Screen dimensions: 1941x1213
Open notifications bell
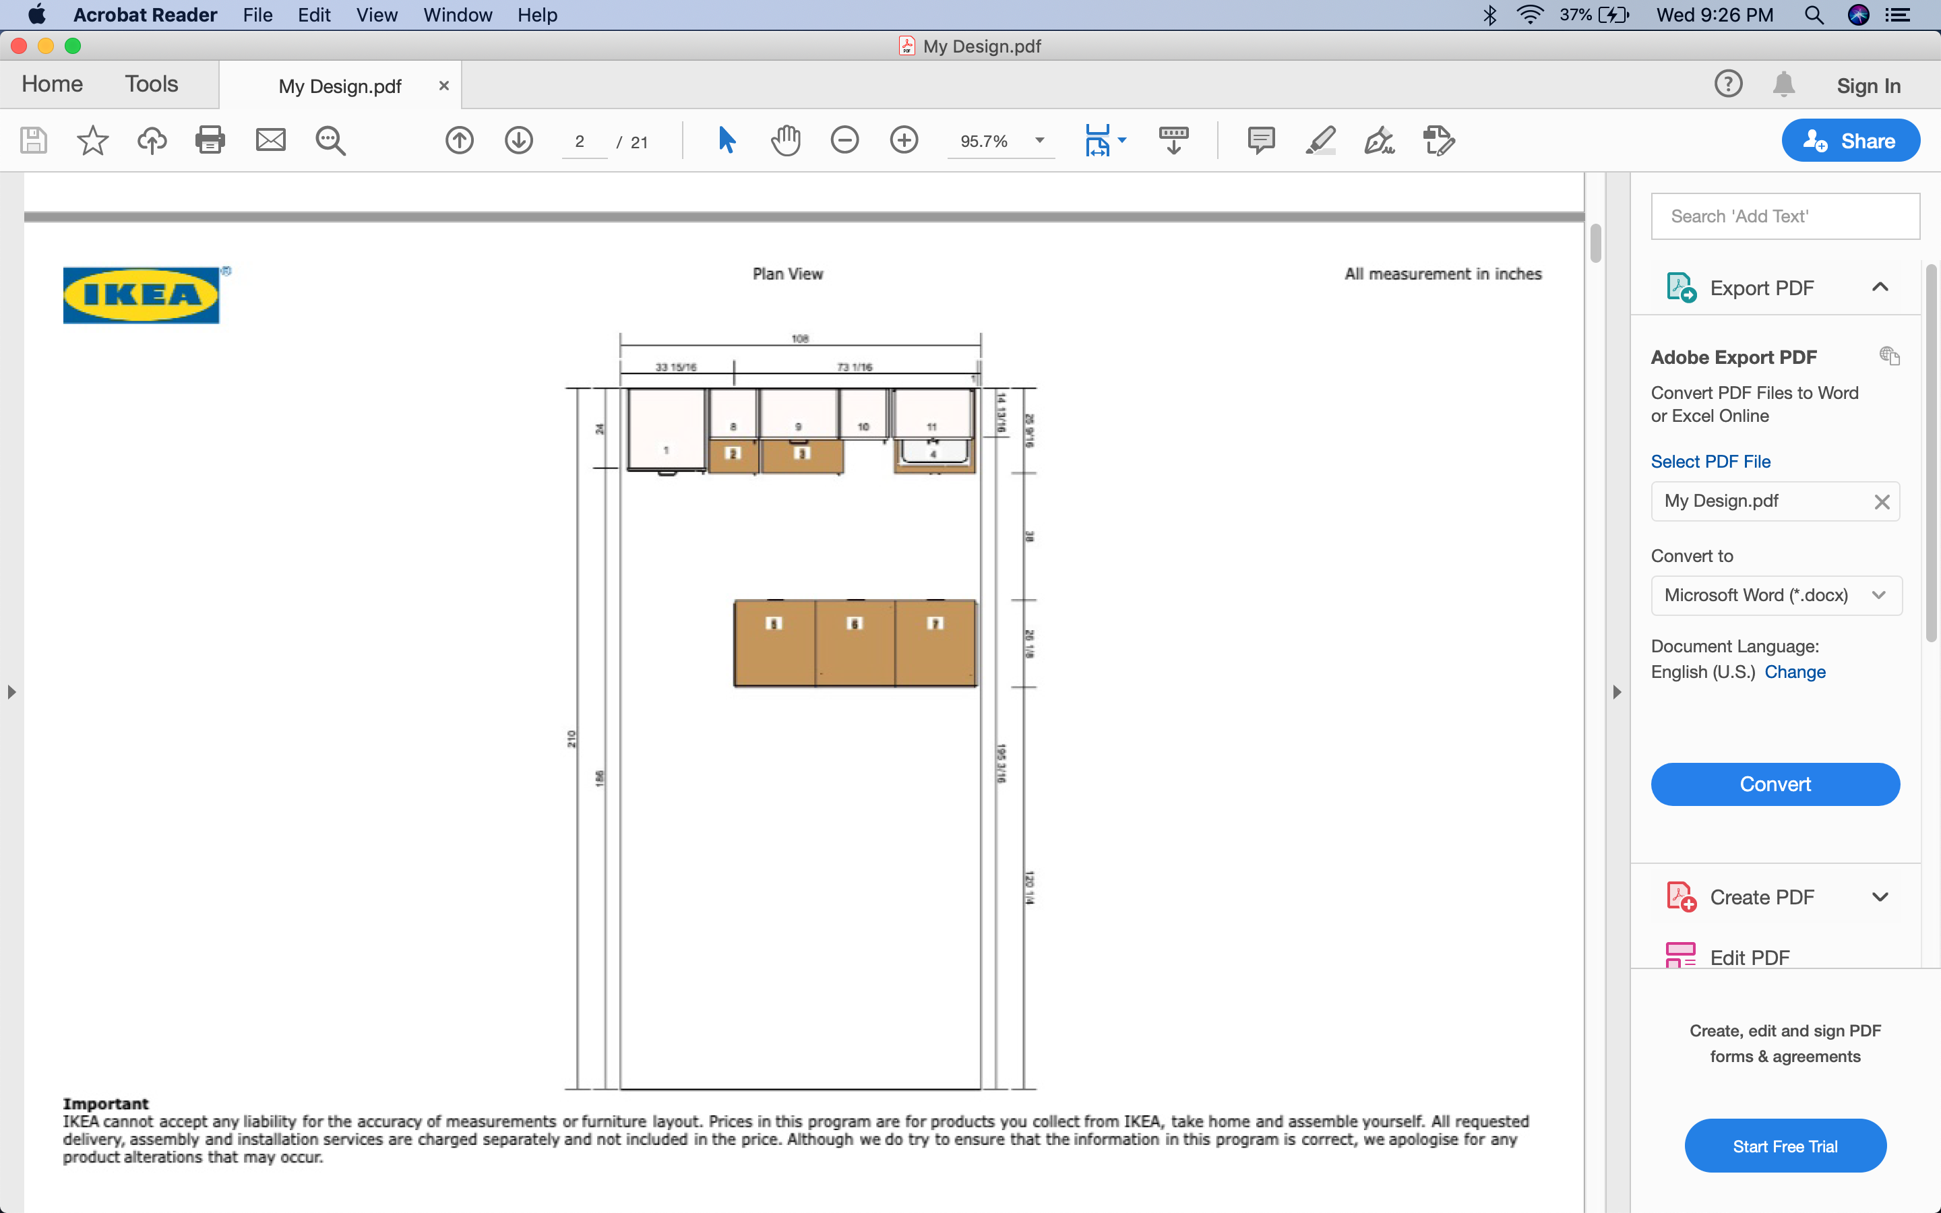(x=1784, y=84)
